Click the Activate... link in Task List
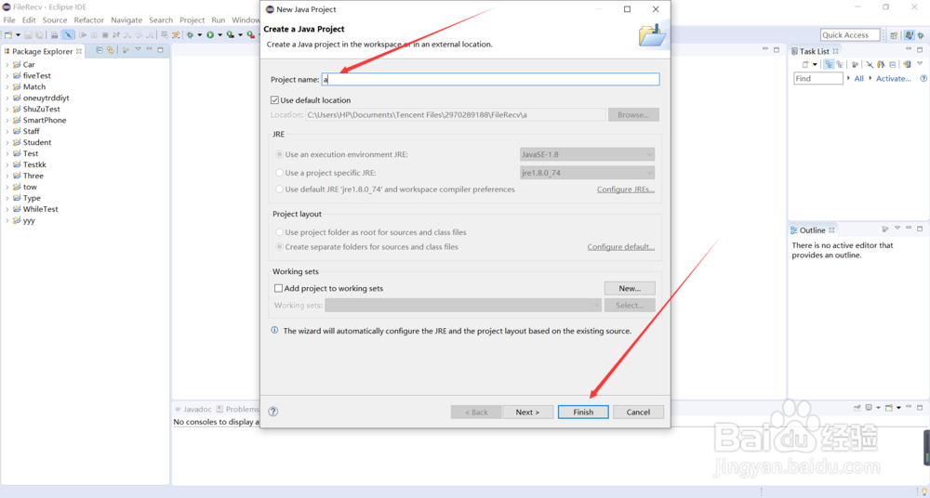The height and width of the screenshot is (498, 930). (893, 78)
